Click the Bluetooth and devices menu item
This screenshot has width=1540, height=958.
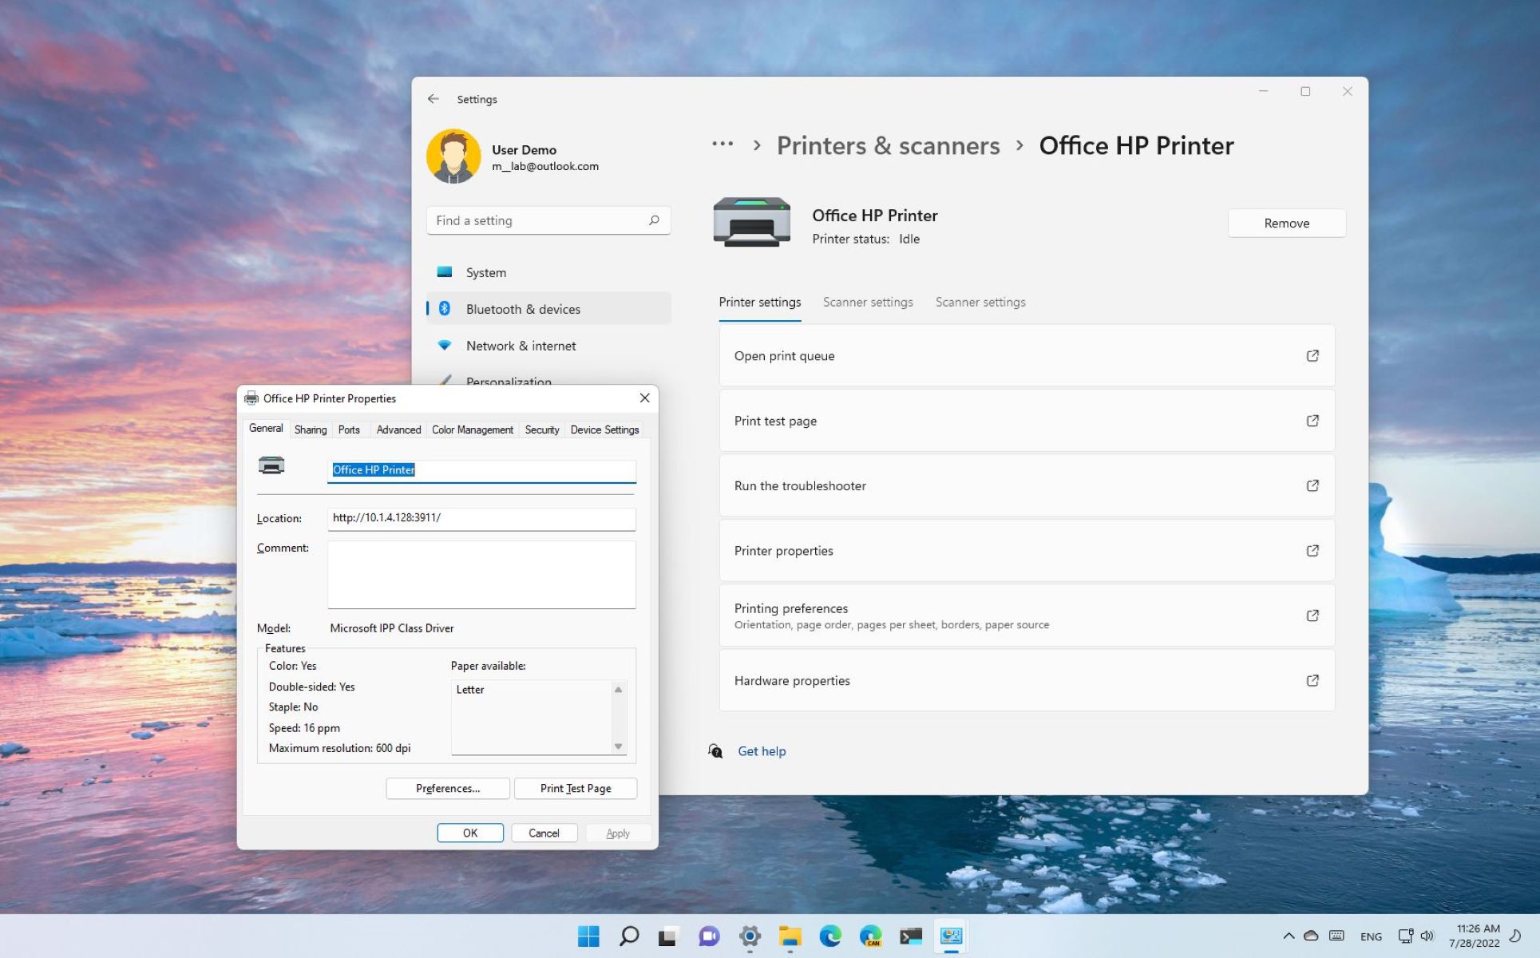click(524, 308)
